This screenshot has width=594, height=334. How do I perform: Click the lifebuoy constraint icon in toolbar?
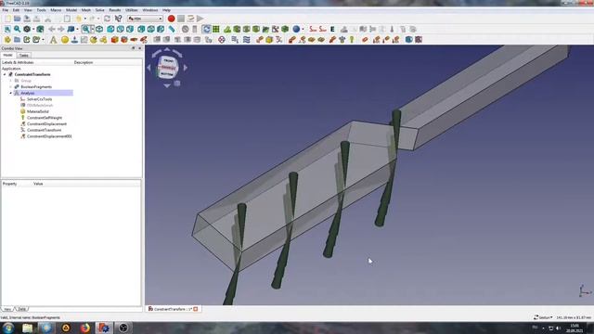coord(222,40)
